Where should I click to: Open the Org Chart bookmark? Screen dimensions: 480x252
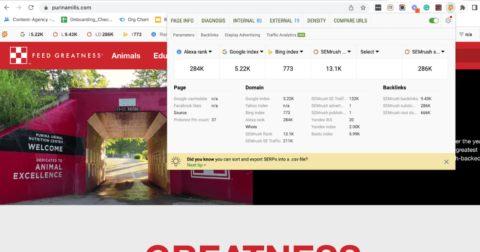point(134,19)
